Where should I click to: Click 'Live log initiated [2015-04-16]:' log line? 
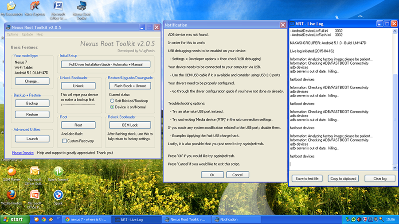pyautogui.click(x=312, y=51)
